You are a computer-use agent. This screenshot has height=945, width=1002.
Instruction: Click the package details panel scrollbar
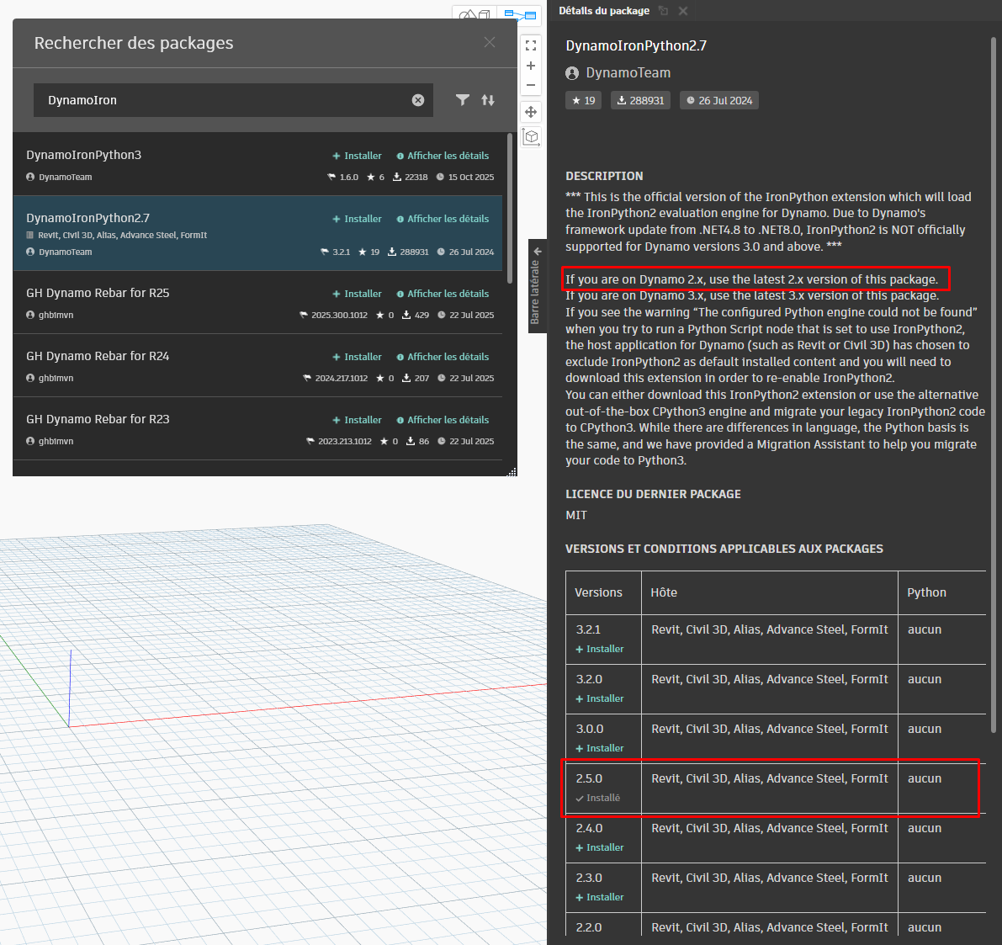993,384
